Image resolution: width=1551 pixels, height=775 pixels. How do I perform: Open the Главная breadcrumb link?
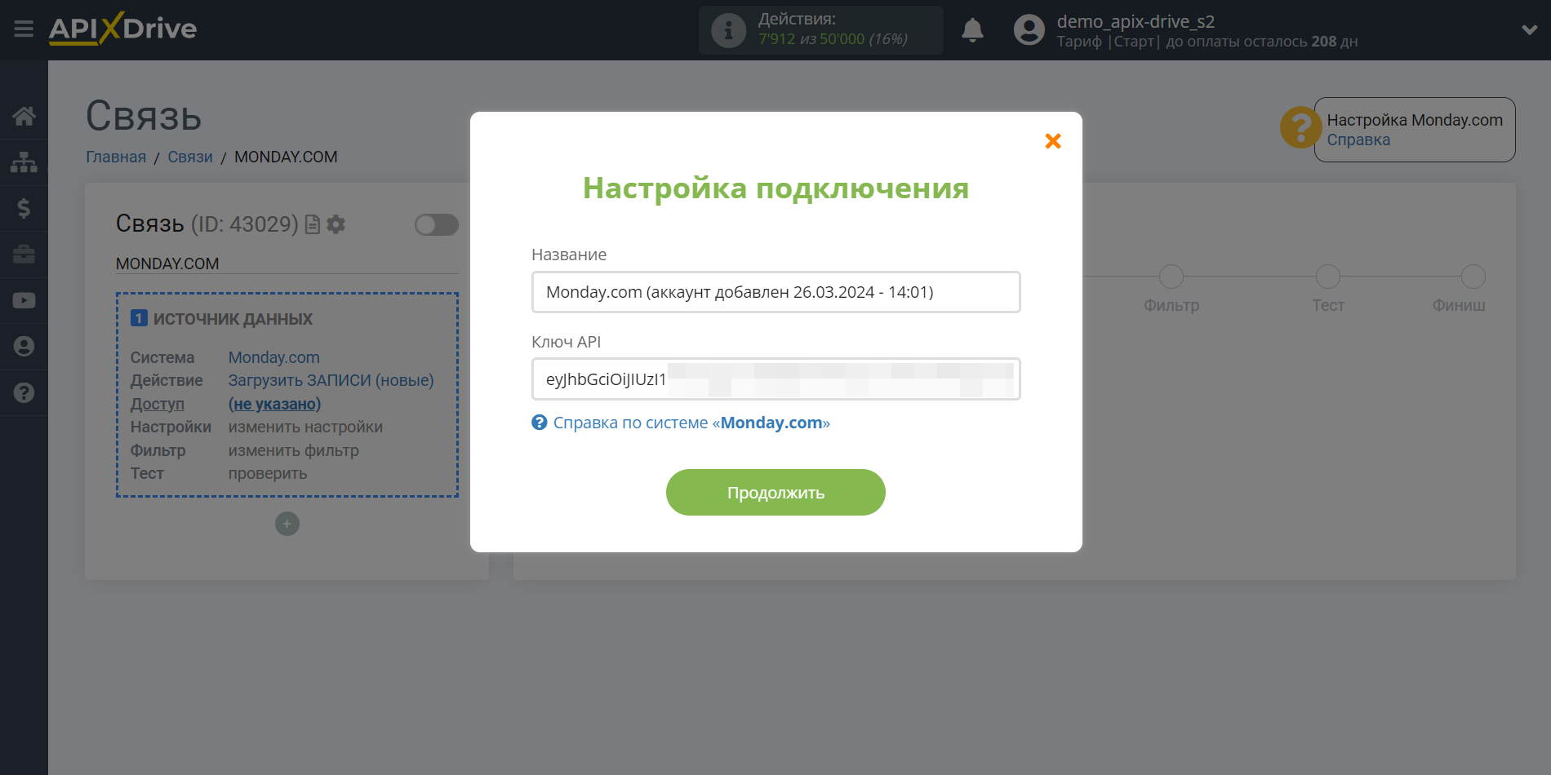[116, 157]
